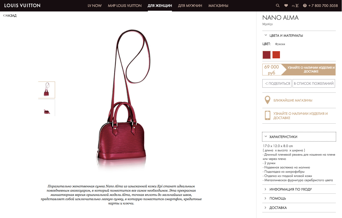The height and width of the screenshot is (218, 342).
Task: Open the LV NOW menu item
Action: tap(95, 5)
